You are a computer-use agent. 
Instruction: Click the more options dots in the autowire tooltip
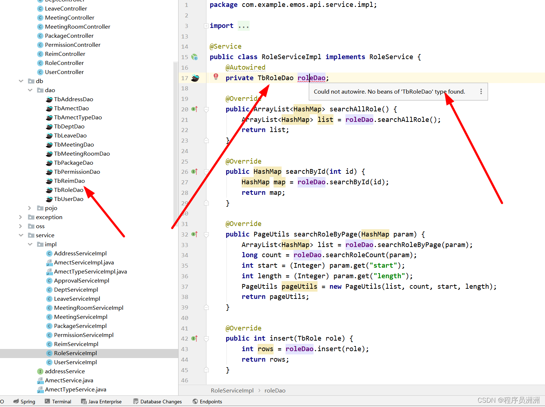481,91
